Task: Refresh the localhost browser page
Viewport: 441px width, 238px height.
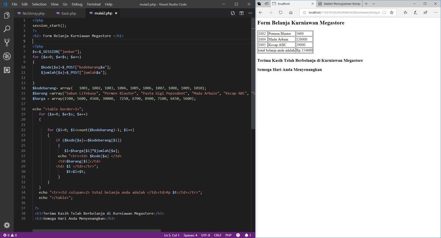Action: (x=281, y=12)
